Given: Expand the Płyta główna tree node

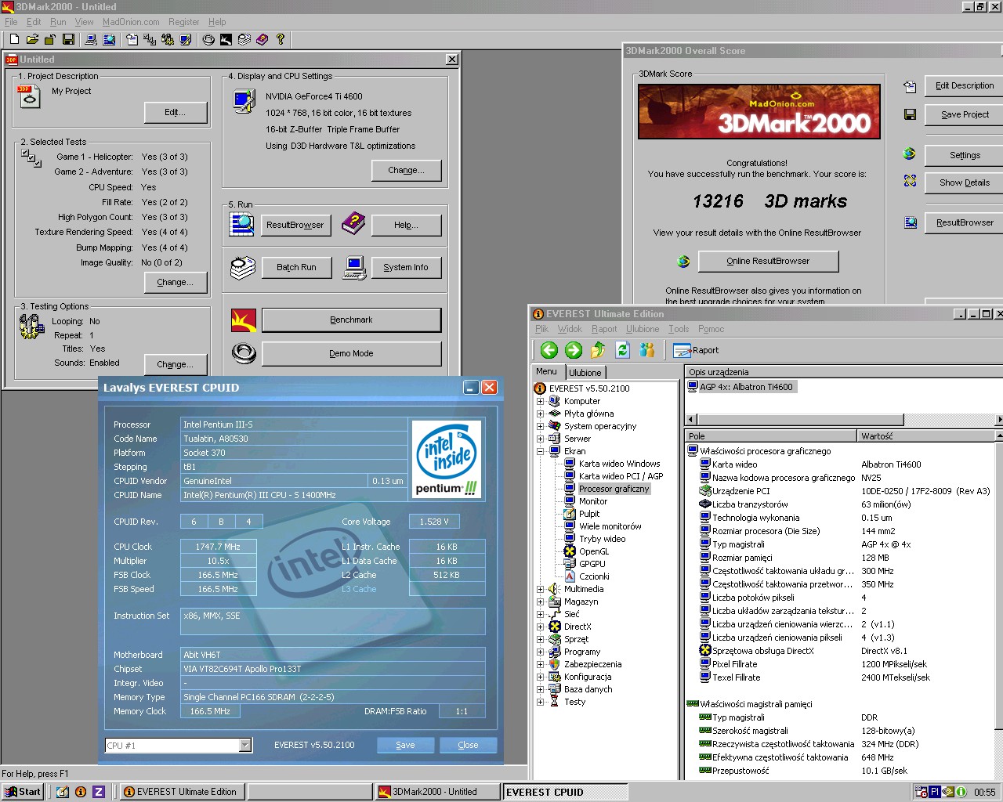Looking at the screenshot, I should click(x=540, y=414).
